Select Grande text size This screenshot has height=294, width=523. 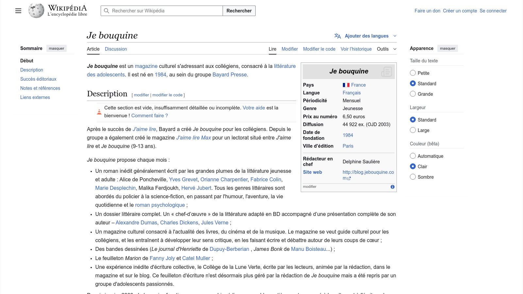point(413,94)
